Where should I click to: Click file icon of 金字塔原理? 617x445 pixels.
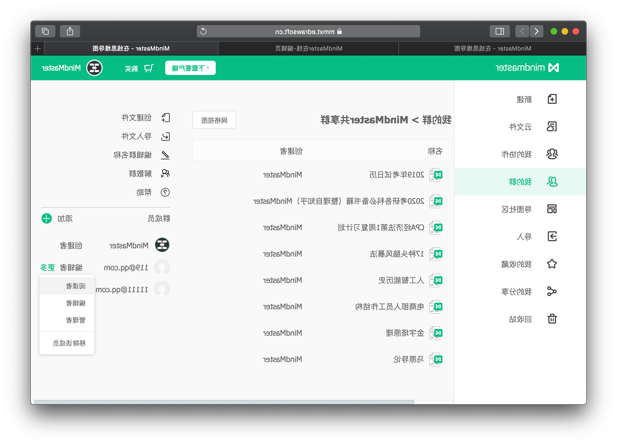436,333
